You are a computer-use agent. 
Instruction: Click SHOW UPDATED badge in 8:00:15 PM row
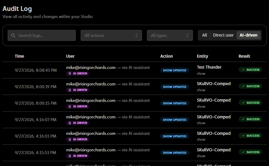pos(175,103)
